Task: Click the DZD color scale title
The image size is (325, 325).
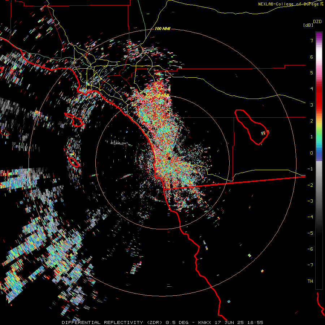Action: 317,22
